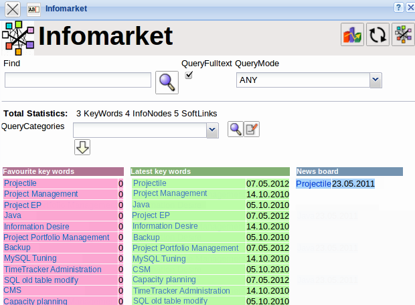Click the small category search magnifier

point(235,129)
